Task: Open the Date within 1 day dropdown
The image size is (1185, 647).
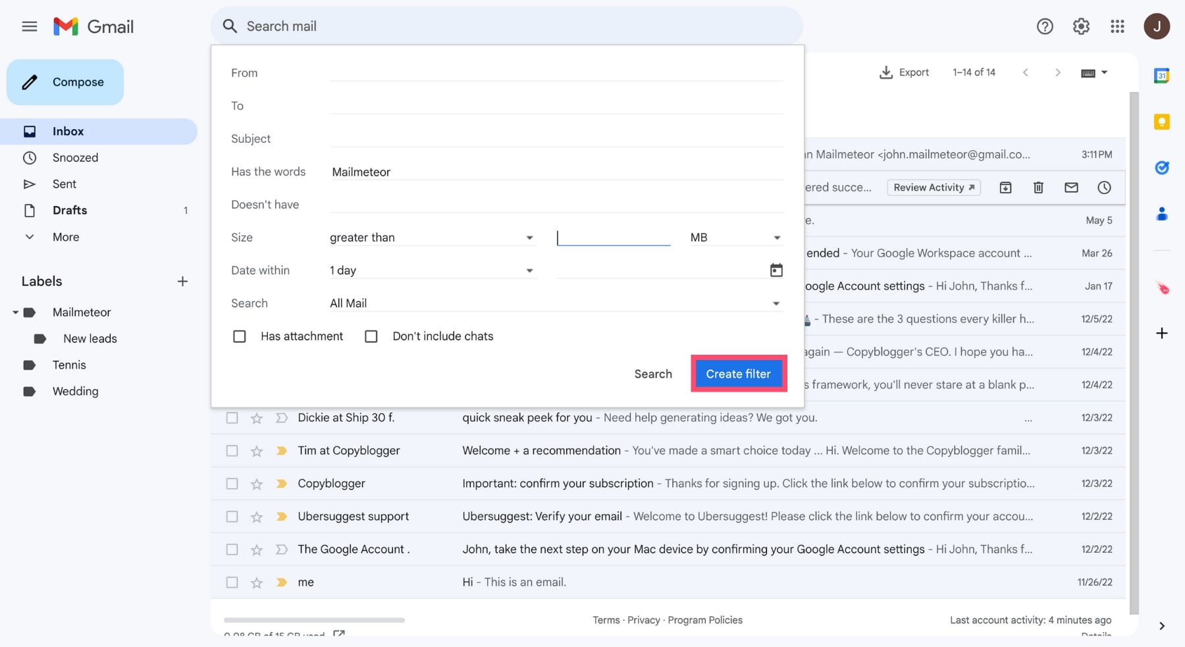Action: [x=433, y=271]
